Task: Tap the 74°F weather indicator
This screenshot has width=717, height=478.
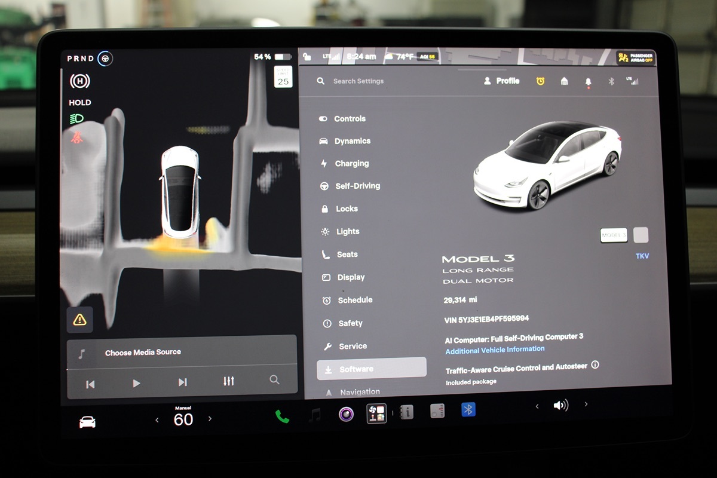Action: [x=400, y=56]
